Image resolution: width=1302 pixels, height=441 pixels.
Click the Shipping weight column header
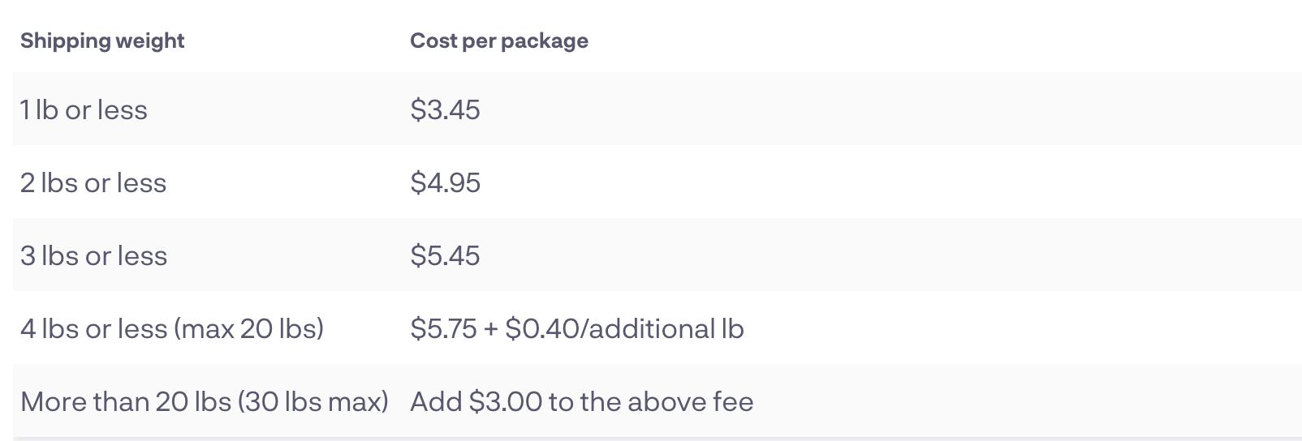(x=102, y=41)
